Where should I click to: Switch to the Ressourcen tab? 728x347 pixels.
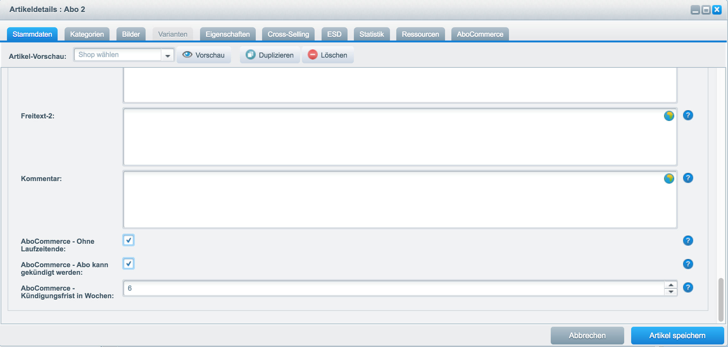pyautogui.click(x=421, y=34)
